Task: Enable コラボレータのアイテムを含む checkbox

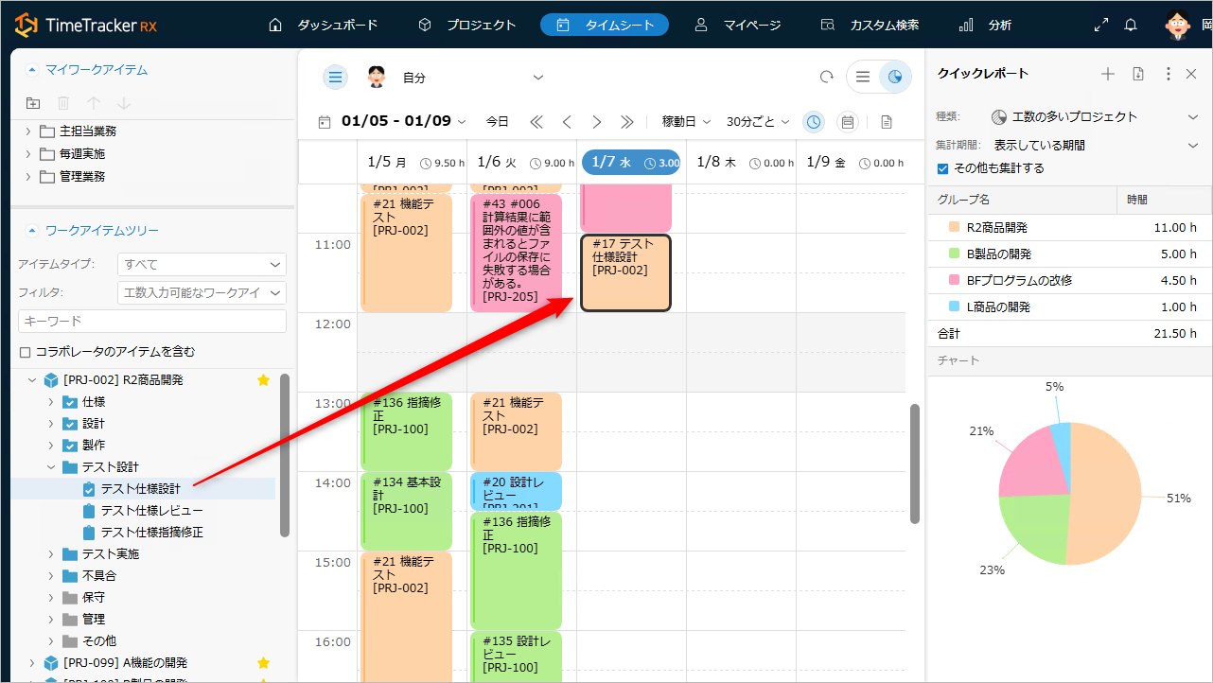Action: point(25,352)
